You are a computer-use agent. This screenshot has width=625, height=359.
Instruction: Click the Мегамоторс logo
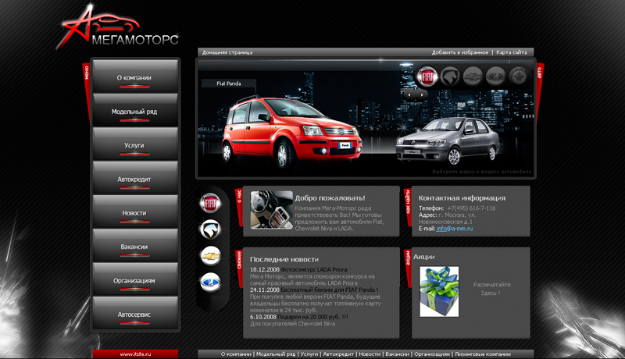[120, 28]
